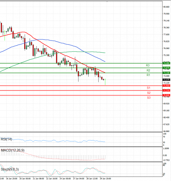Click the 20 Jan 00:00 time label

[x=25, y=179]
